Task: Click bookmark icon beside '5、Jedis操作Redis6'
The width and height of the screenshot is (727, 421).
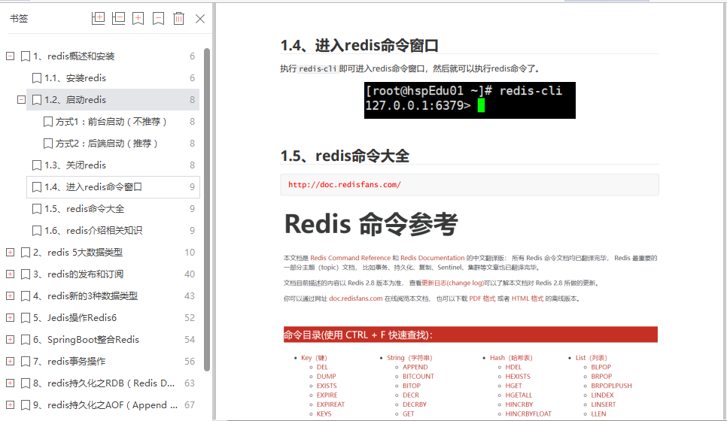Action: [26, 318]
